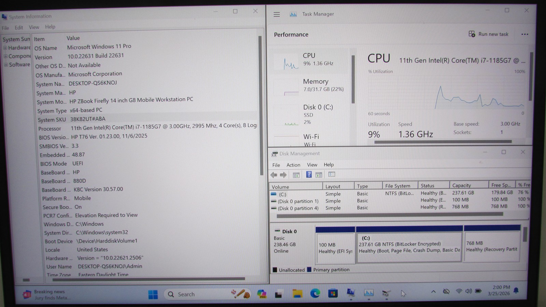546x307 pixels.
Task: Sort by Capacity column header
Action: point(469,185)
